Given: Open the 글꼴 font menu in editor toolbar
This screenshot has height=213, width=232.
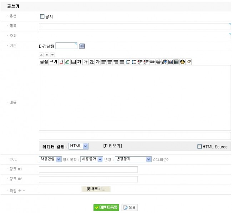Looking at the screenshot, I should click(44, 62).
